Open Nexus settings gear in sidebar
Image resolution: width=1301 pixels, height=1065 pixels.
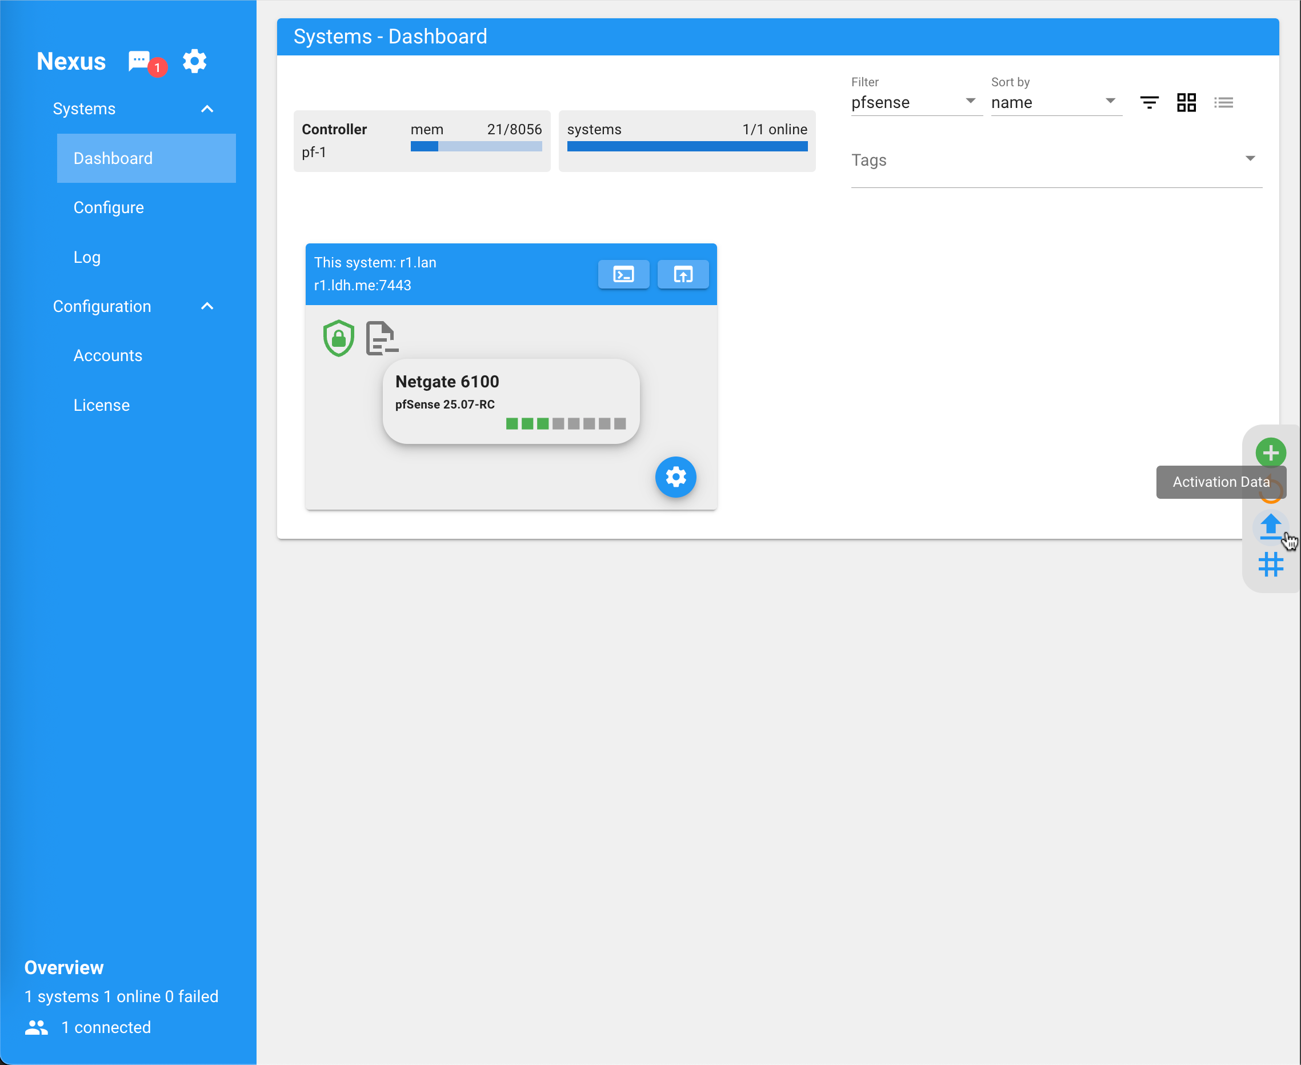[194, 61]
